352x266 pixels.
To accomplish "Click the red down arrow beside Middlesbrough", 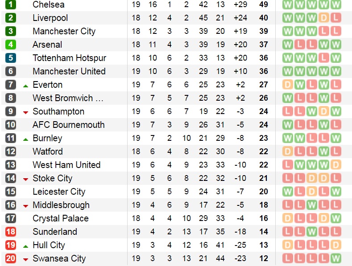I will pos(25,206).
